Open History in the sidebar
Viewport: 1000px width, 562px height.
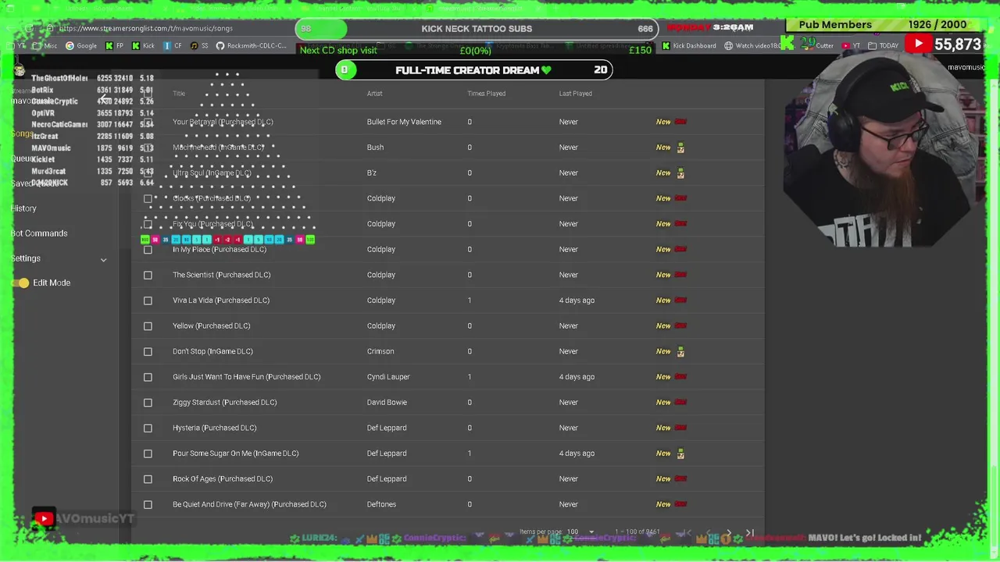(23, 208)
